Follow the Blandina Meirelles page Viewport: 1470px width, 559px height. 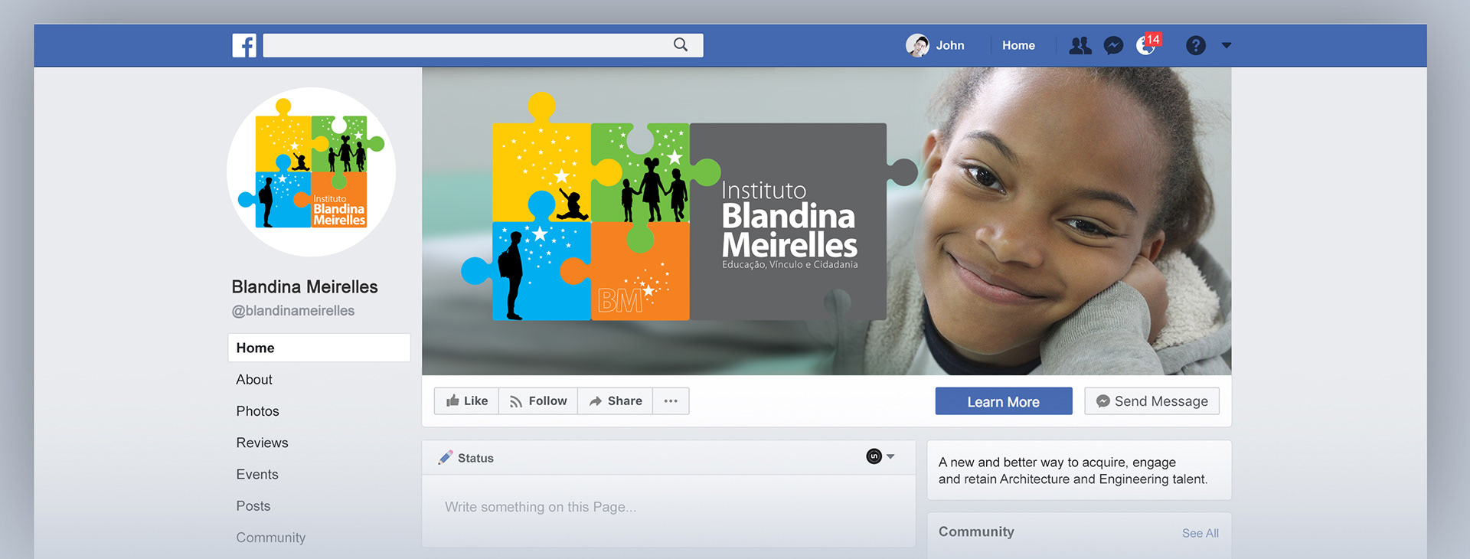click(538, 401)
